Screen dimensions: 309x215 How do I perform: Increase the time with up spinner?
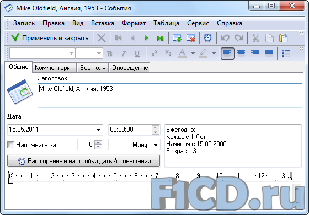(x=156, y=127)
